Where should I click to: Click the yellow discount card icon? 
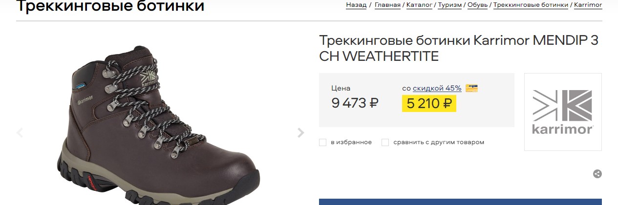(471, 88)
